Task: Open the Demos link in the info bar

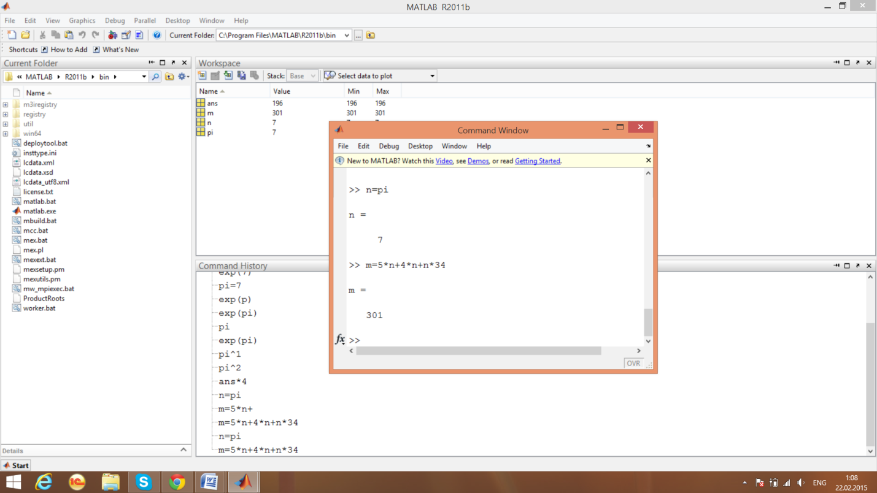Action: point(478,161)
